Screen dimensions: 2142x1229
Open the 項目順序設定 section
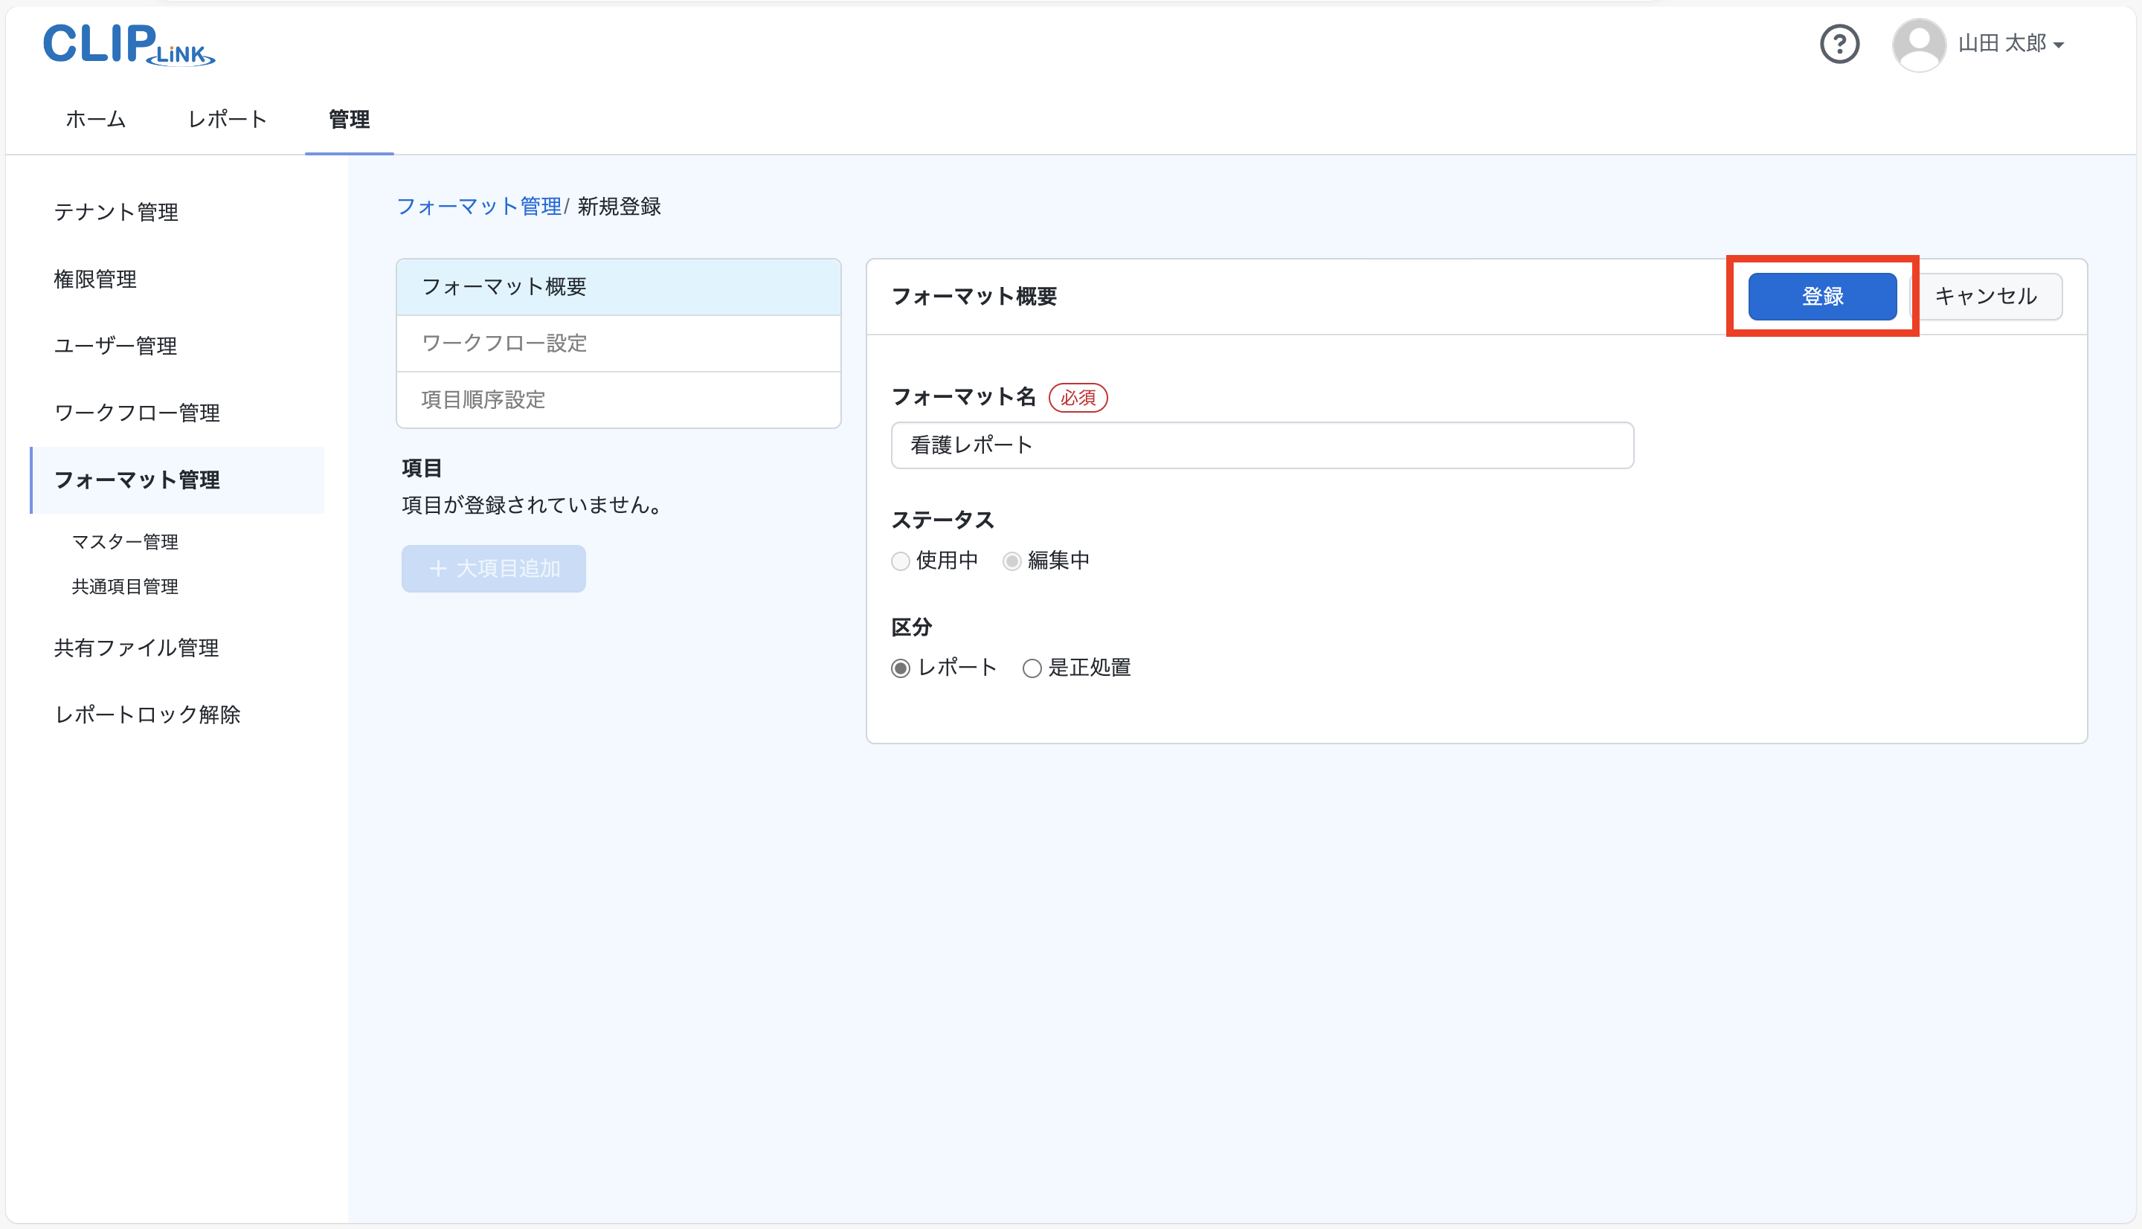click(483, 399)
